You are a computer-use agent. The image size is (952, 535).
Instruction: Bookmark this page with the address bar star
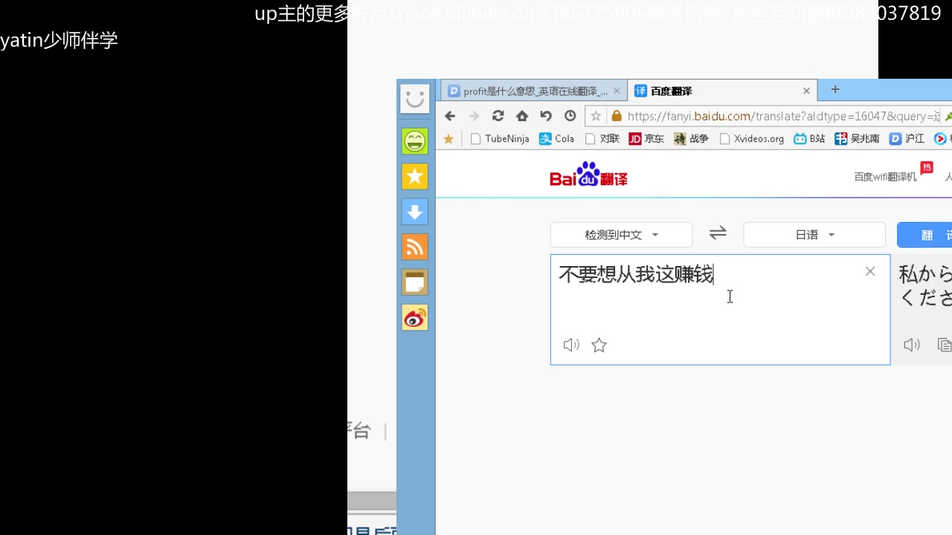[596, 116]
